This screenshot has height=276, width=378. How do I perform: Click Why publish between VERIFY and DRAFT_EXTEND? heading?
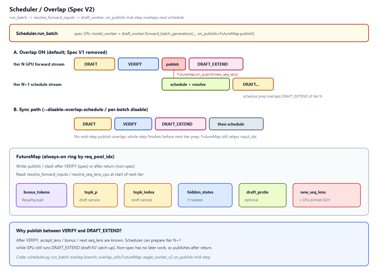click(x=69, y=231)
